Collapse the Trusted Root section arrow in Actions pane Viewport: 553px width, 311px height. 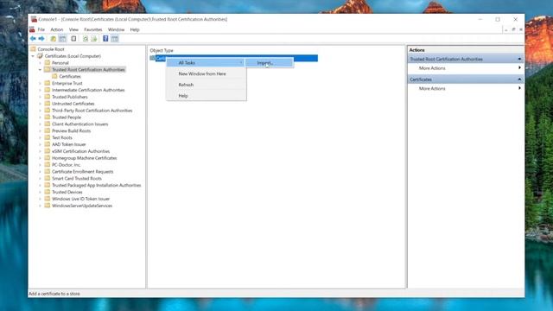(519, 59)
